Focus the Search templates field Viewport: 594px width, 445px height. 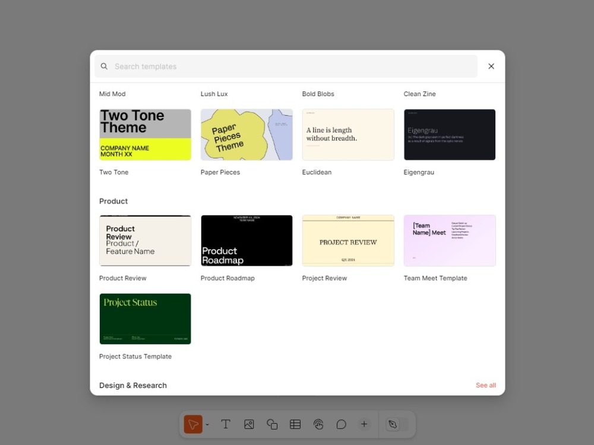tap(286, 66)
